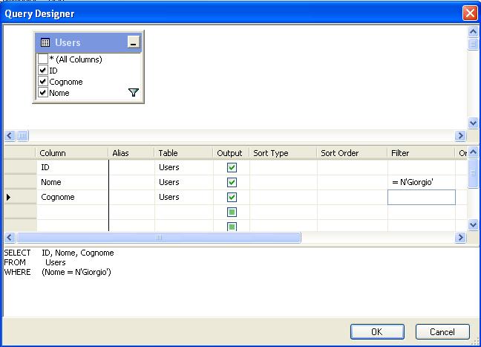Click the WHERE clause in SQL pane

point(58,272)
